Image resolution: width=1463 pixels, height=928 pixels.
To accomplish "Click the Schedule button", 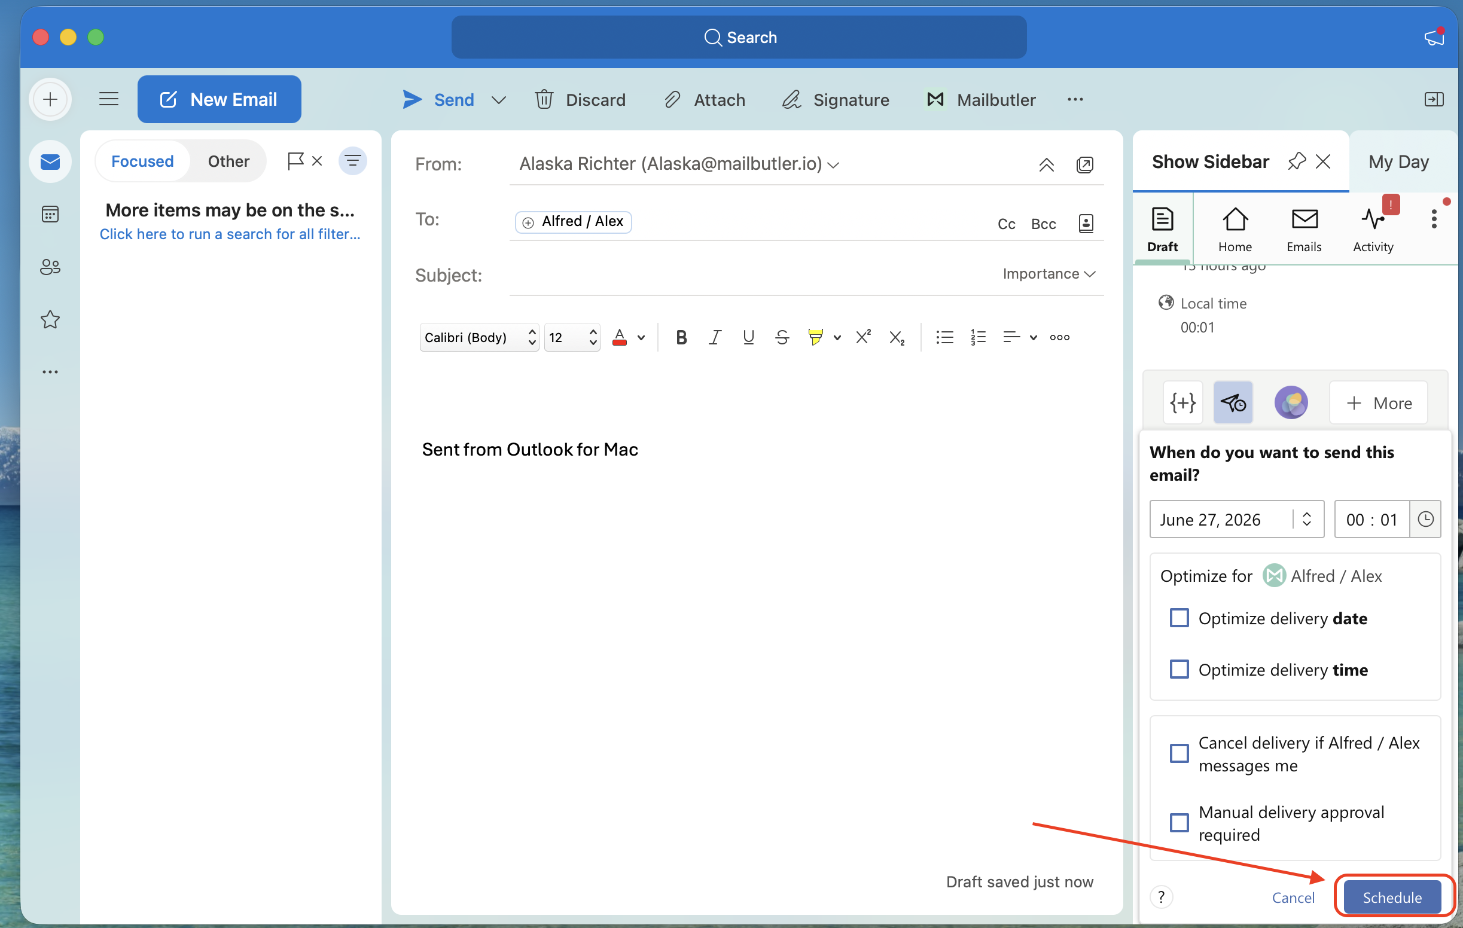I will click(x=1392, y=897).
